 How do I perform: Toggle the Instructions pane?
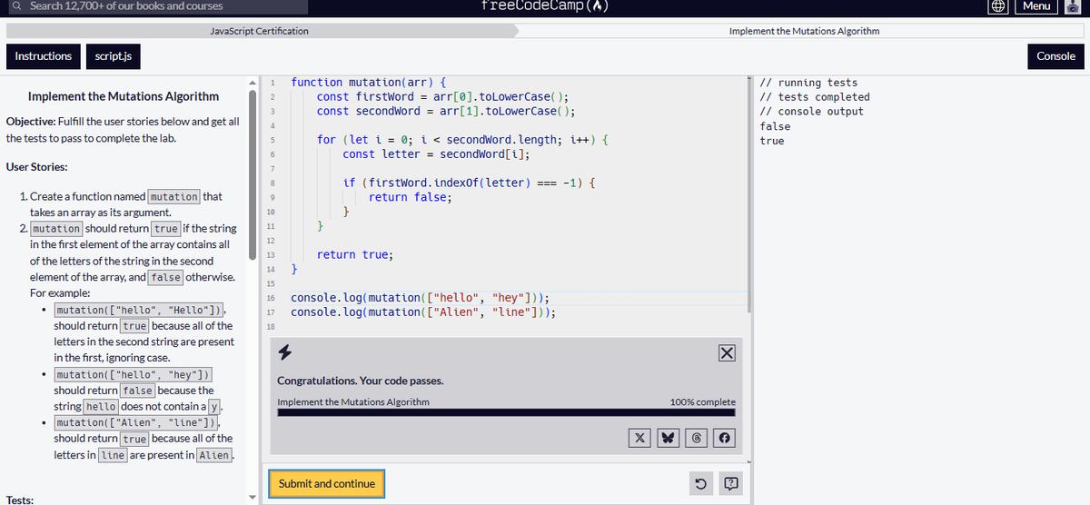[43, 56]
